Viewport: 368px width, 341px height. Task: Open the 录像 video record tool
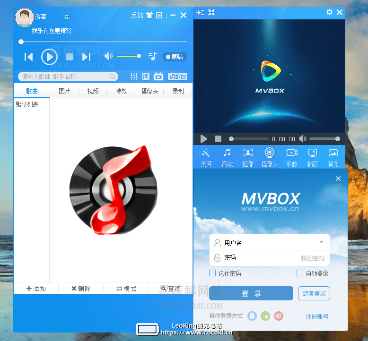pyautogui.click(x=292, y=157)
